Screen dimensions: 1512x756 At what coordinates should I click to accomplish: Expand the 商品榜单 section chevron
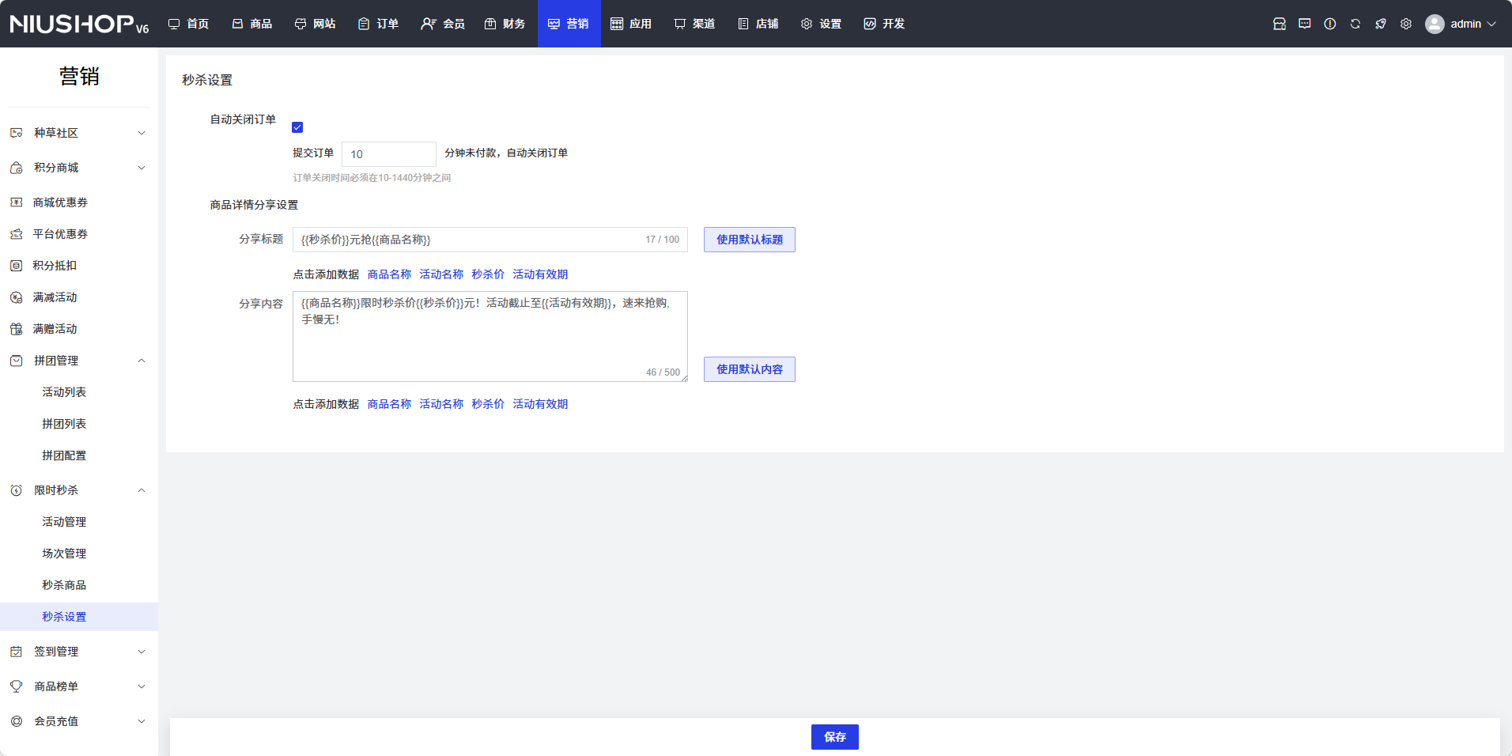click(x=142, y=686)
